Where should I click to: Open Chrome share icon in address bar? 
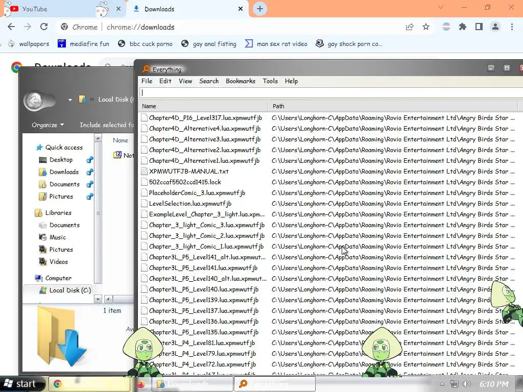(x=410, y=27)
